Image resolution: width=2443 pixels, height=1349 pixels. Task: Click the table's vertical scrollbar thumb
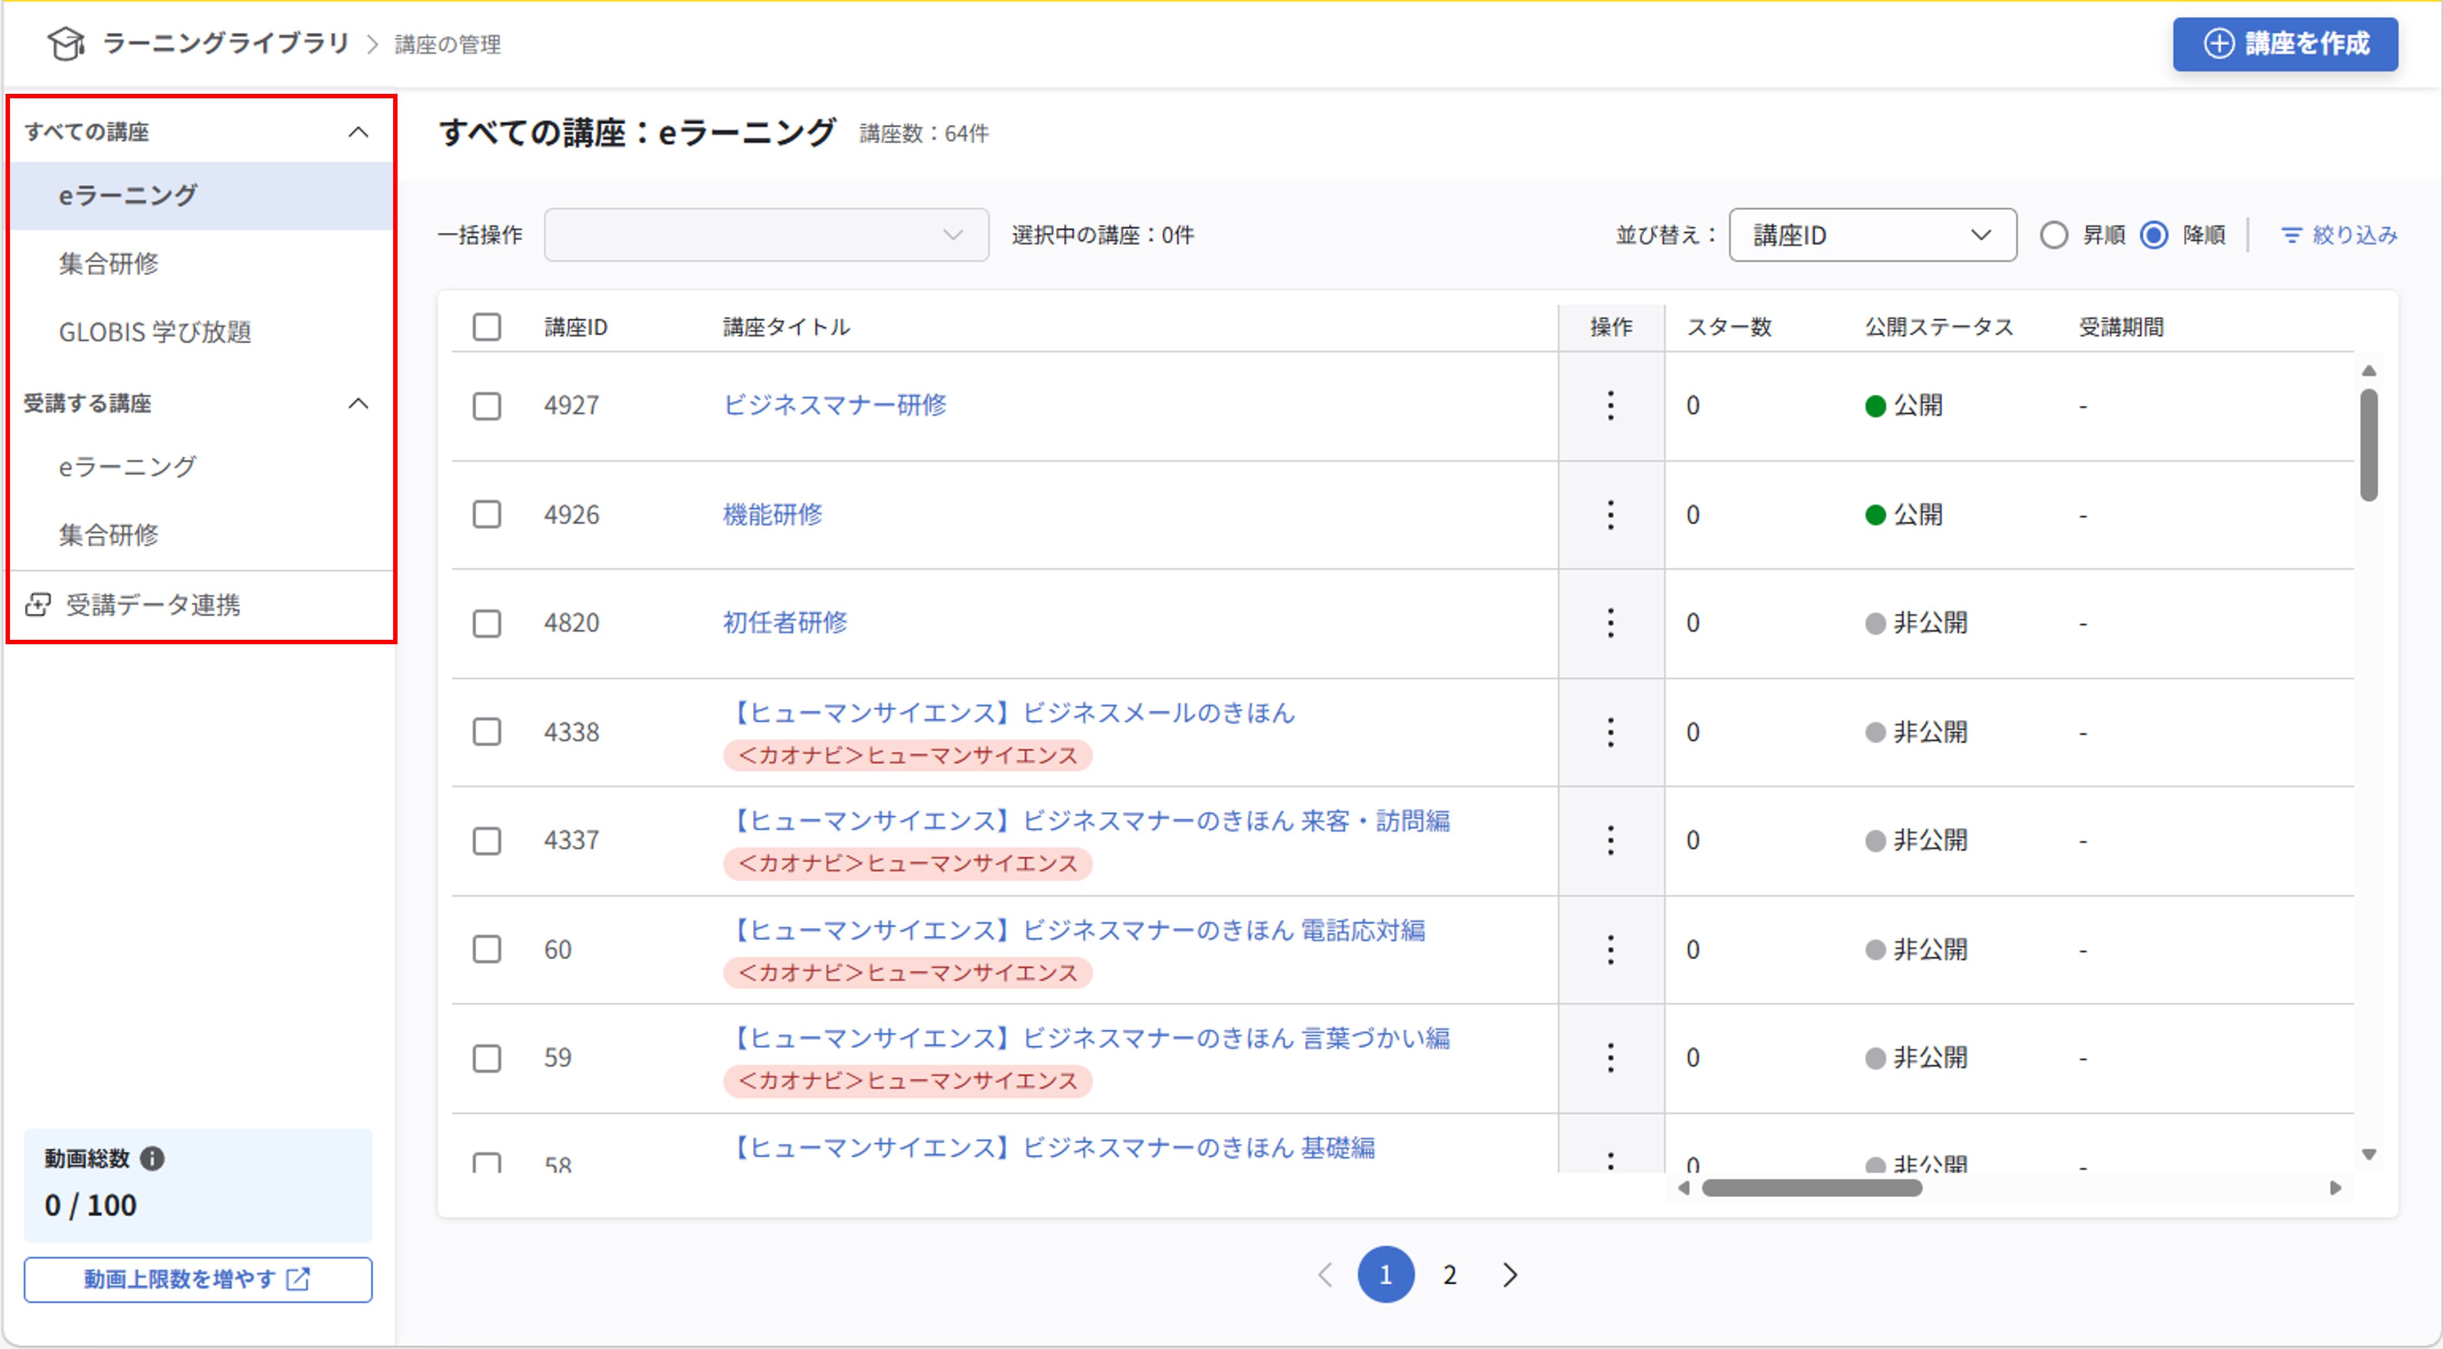tap(2369, 445)
